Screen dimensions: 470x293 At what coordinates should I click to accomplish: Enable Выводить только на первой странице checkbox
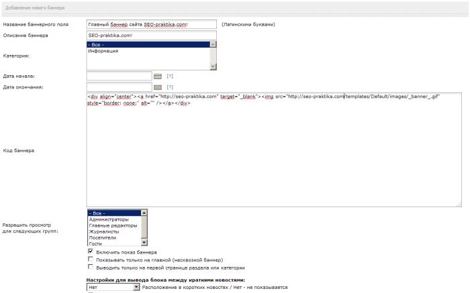[91, 267]
